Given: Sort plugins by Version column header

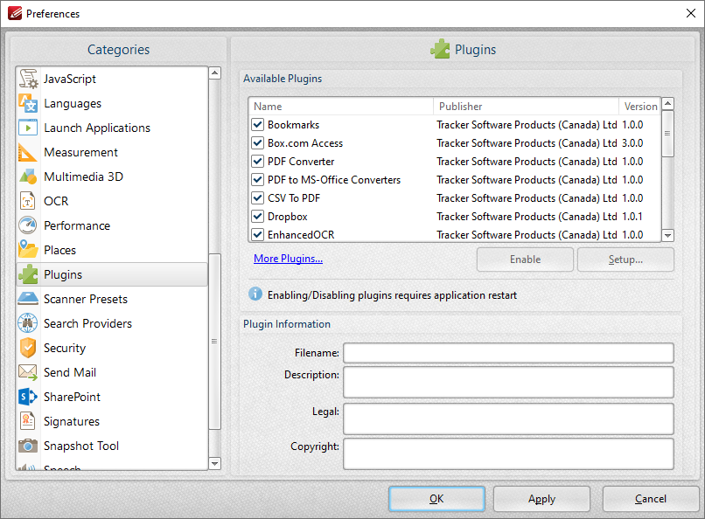Looking at the screenshot, I should [639, 107].
